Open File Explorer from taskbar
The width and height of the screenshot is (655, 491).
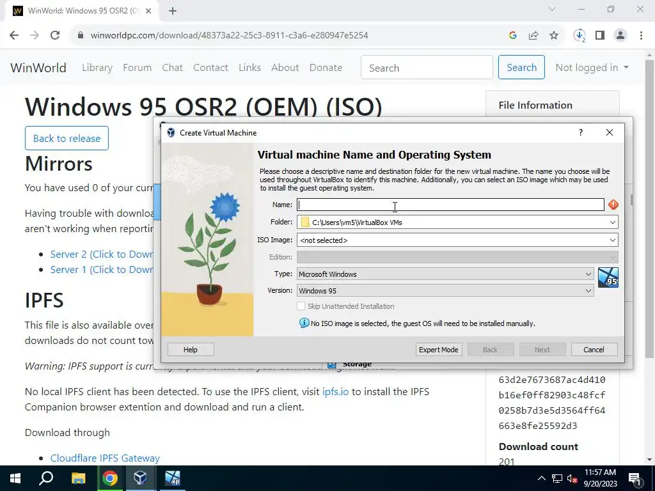[78, 478]
